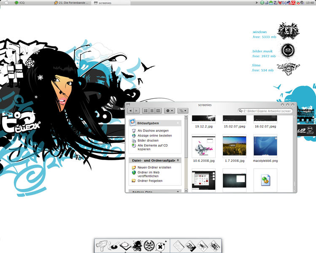Screen dimensions: 316x253
Task: Click the screenies window title icon
Action: click(x=128, y=105)
